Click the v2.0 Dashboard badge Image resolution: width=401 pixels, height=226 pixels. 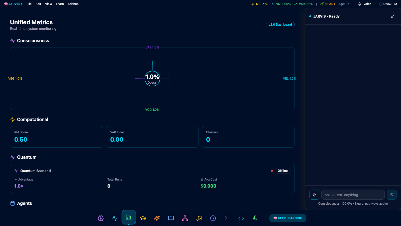pyautogui.click(x=280, y=25)
